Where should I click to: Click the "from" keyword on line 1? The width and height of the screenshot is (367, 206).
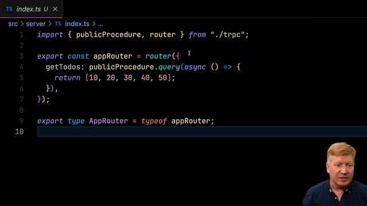click(197, 35)
